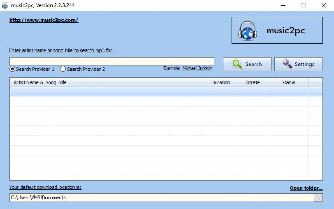Sort results by Bitrate column header
334x209 pixels.
click(252, 83)
